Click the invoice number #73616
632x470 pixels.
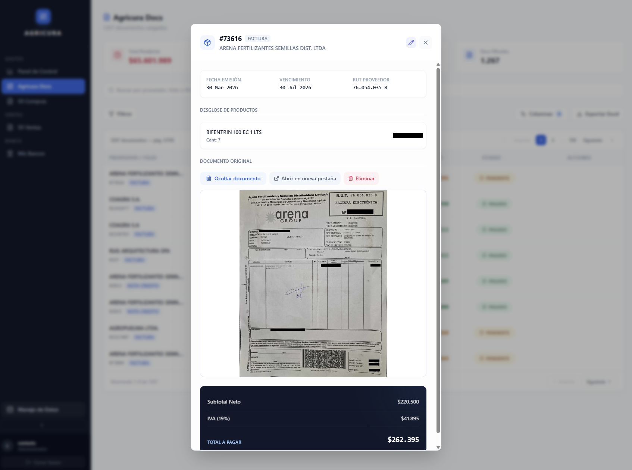click(x=231, y=39)
